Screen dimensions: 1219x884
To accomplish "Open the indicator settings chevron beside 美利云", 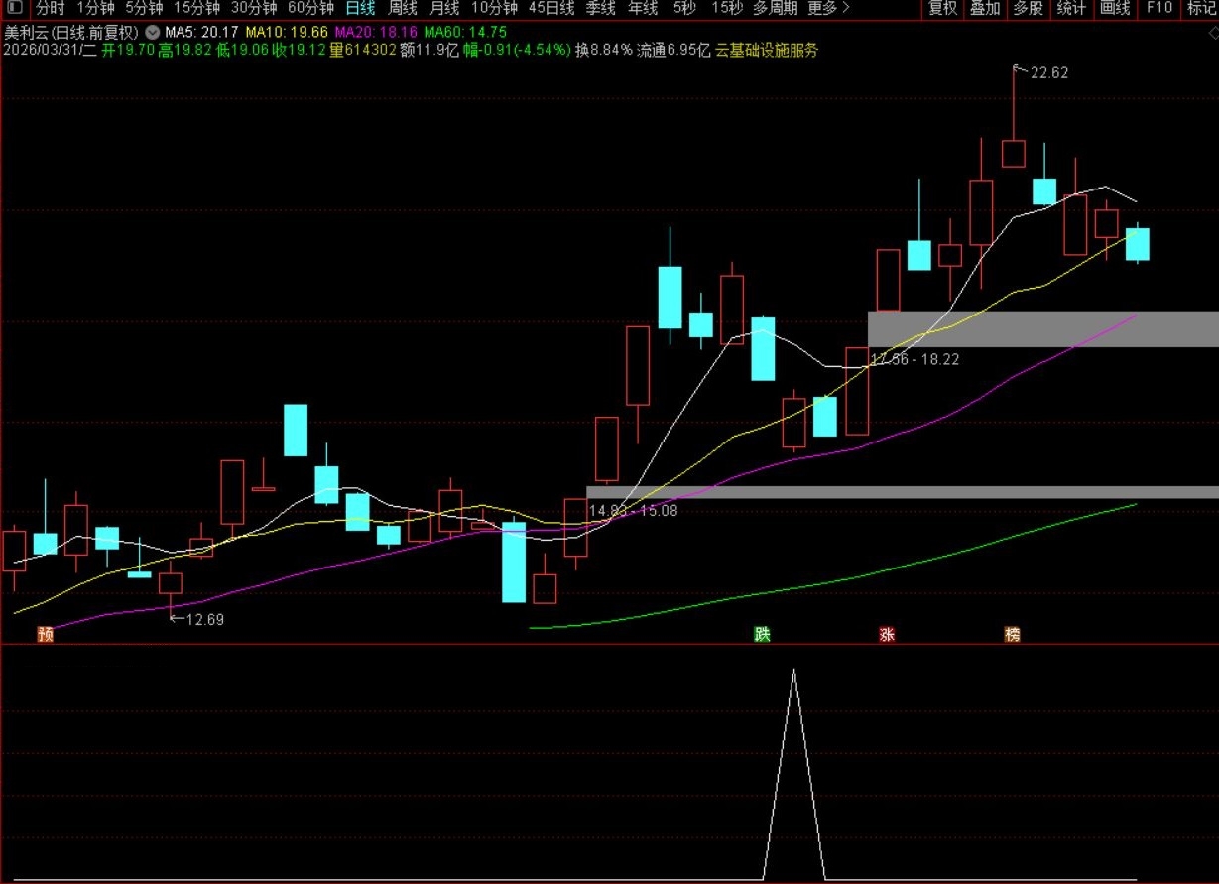I will pos(152,32).
